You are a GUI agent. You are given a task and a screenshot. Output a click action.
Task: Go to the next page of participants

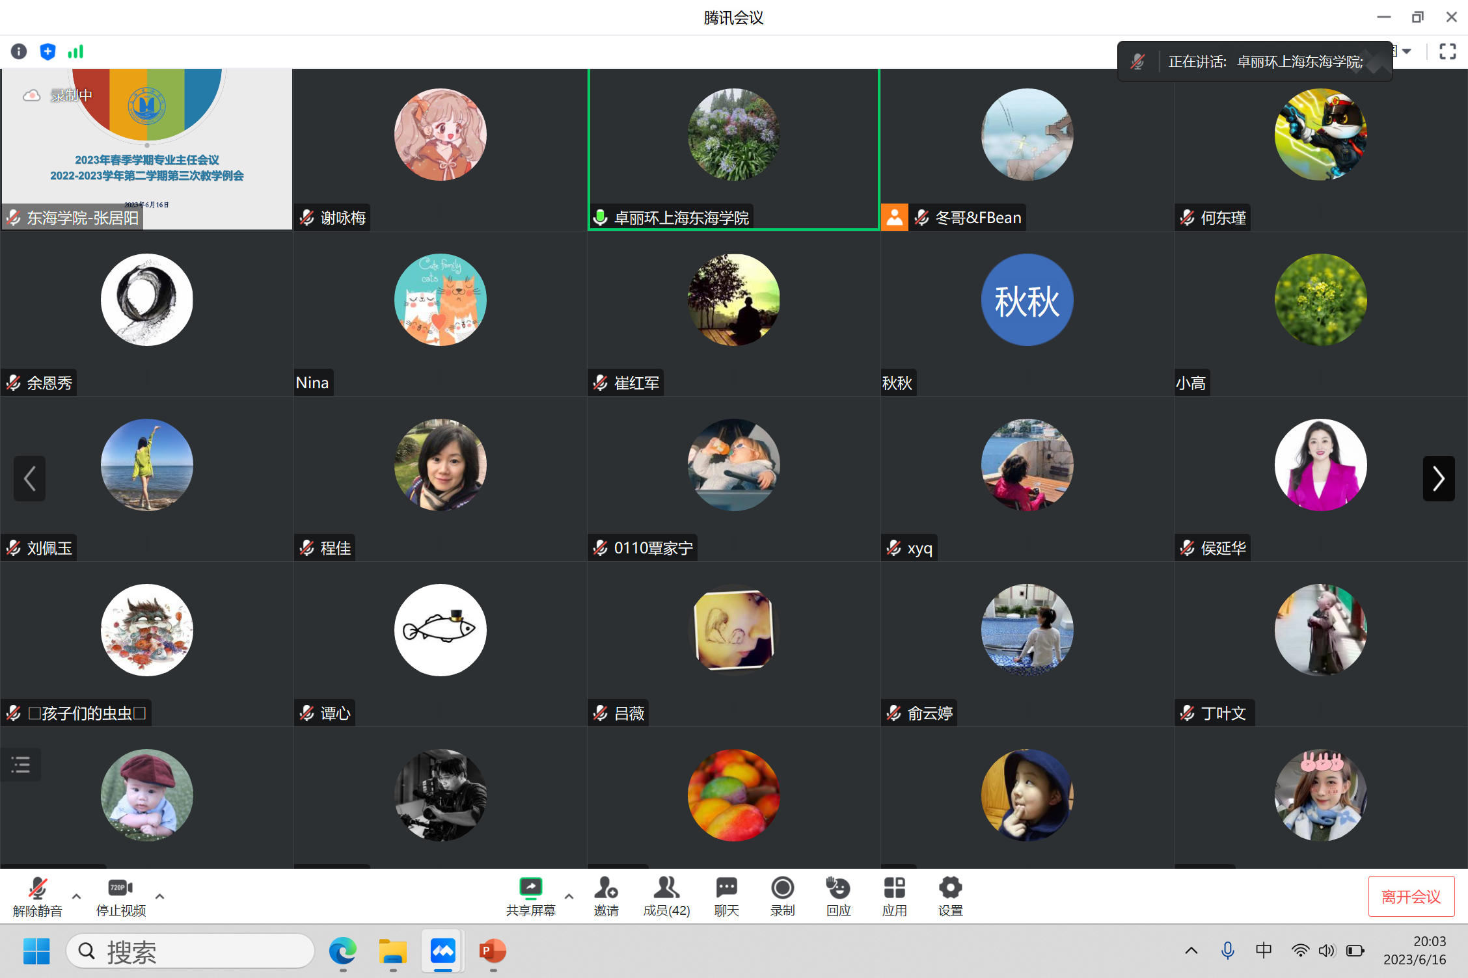point(1438,479)
